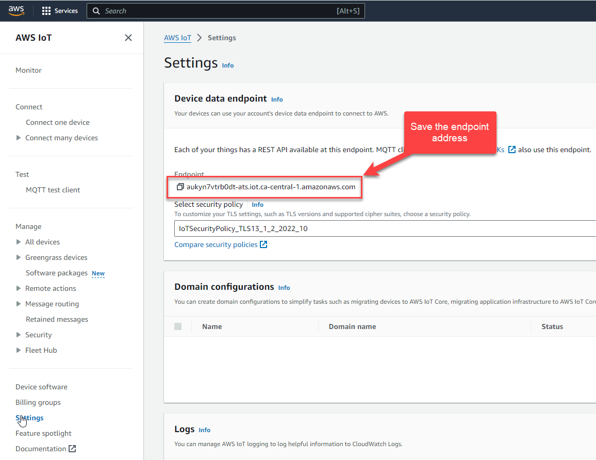Viewport: 596px width, 460px height.
Task: Click Info link beside Device data endpoint
Action: coord(277,99)
